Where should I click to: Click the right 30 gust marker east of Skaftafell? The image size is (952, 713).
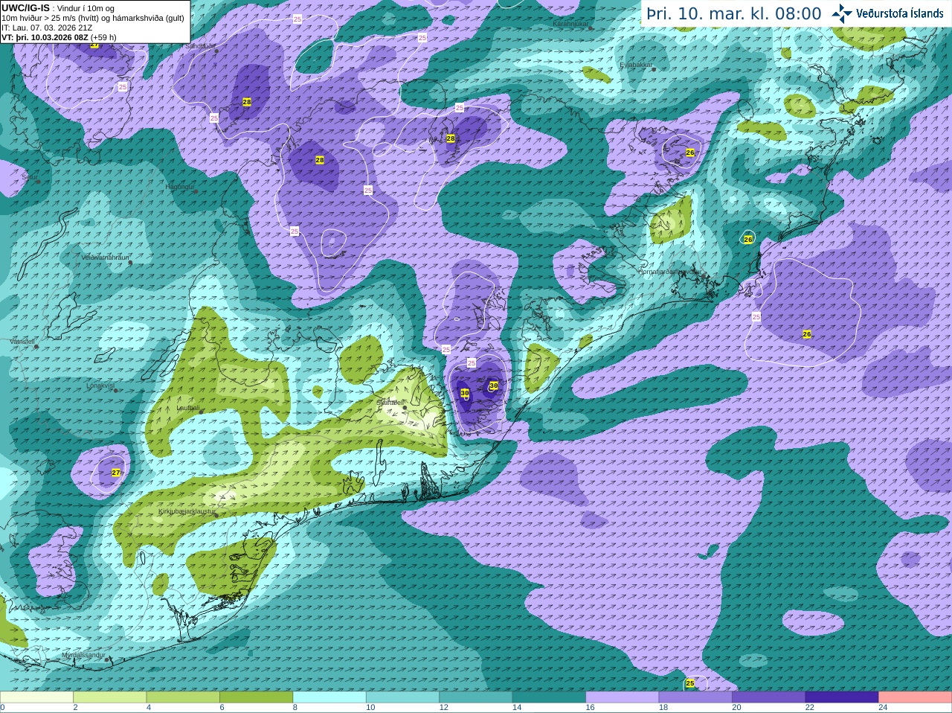(494, 386)
